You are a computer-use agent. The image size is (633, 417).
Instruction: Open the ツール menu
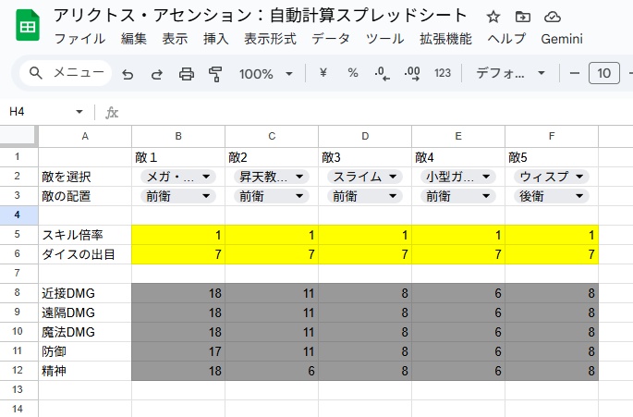pyautogui.click(x=384, y=39)
